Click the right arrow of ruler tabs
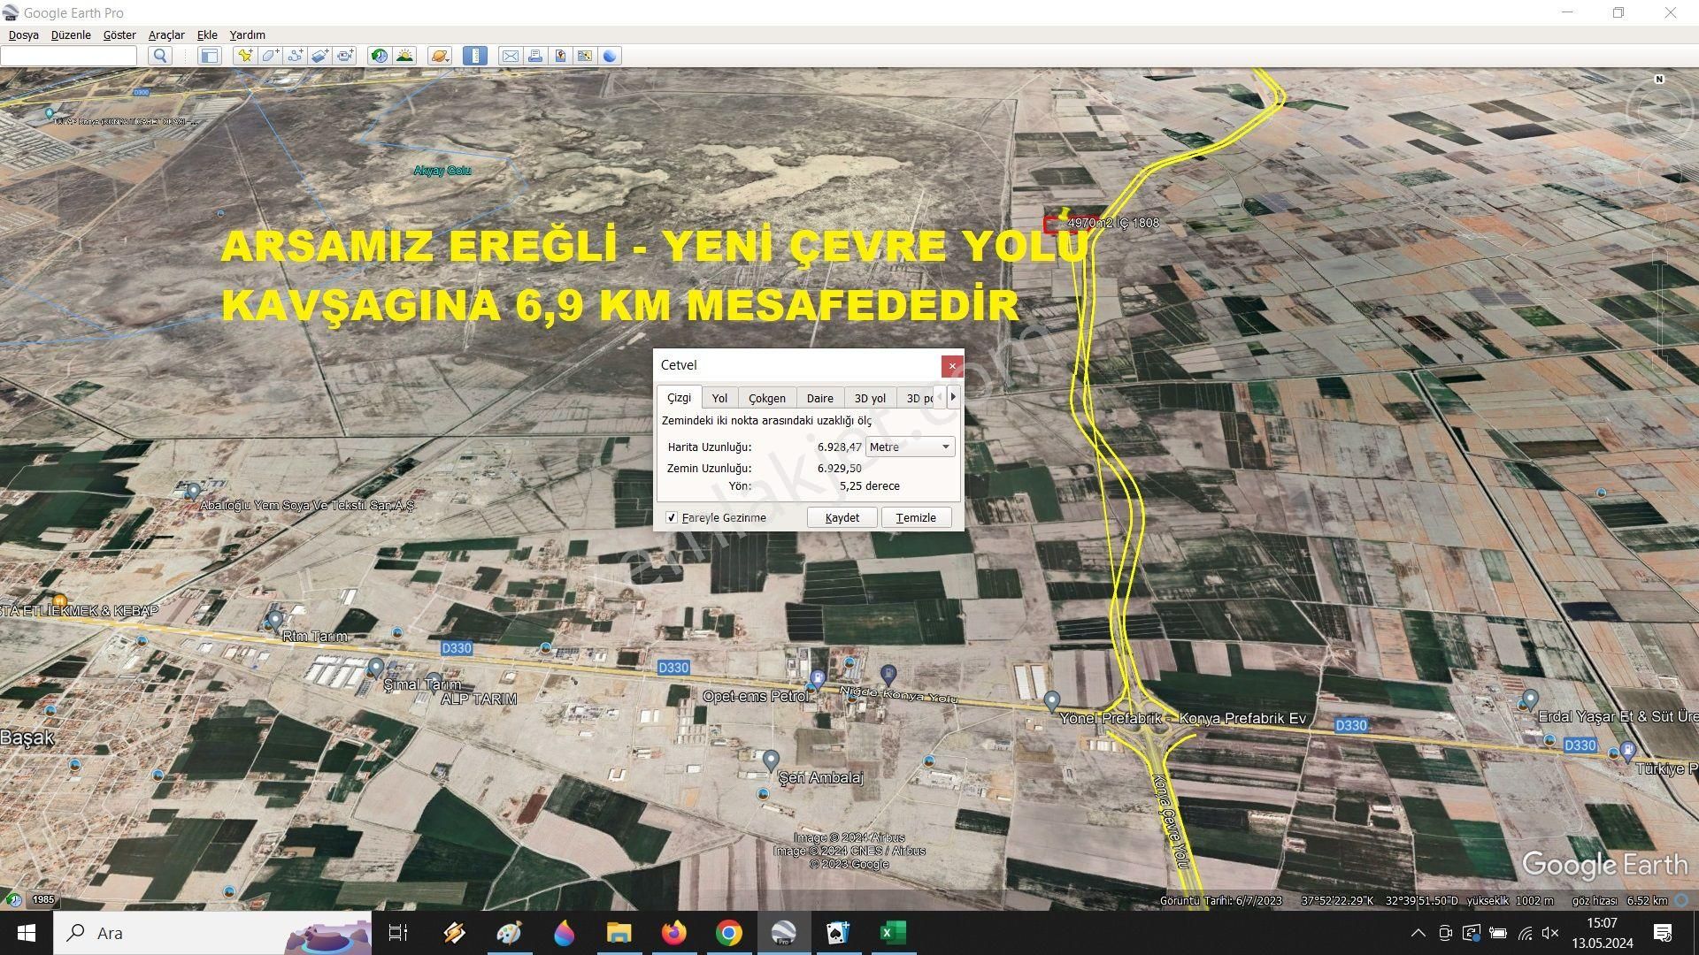1699x955 pixels. tap(953, 397)
